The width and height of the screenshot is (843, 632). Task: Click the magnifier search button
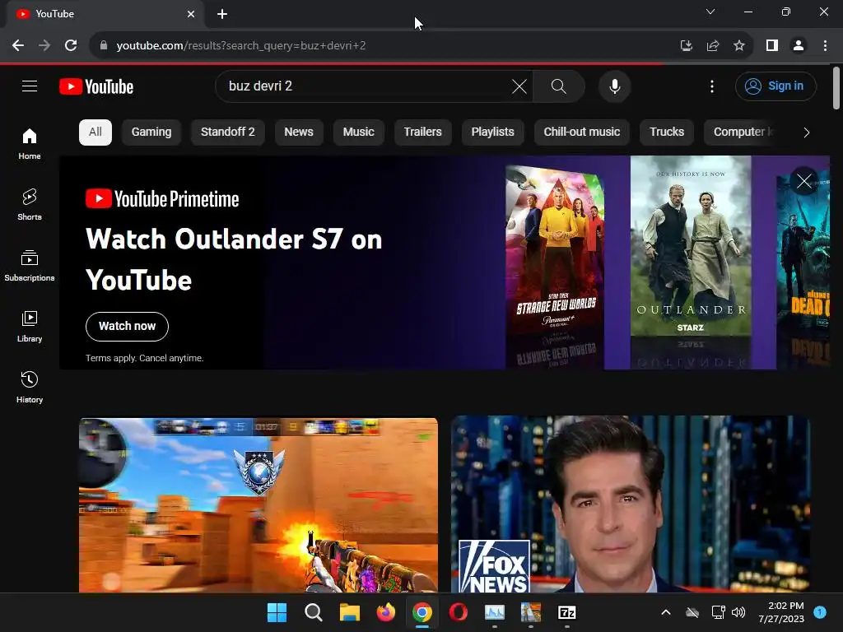pyautogui.click(x=559, y=86)
